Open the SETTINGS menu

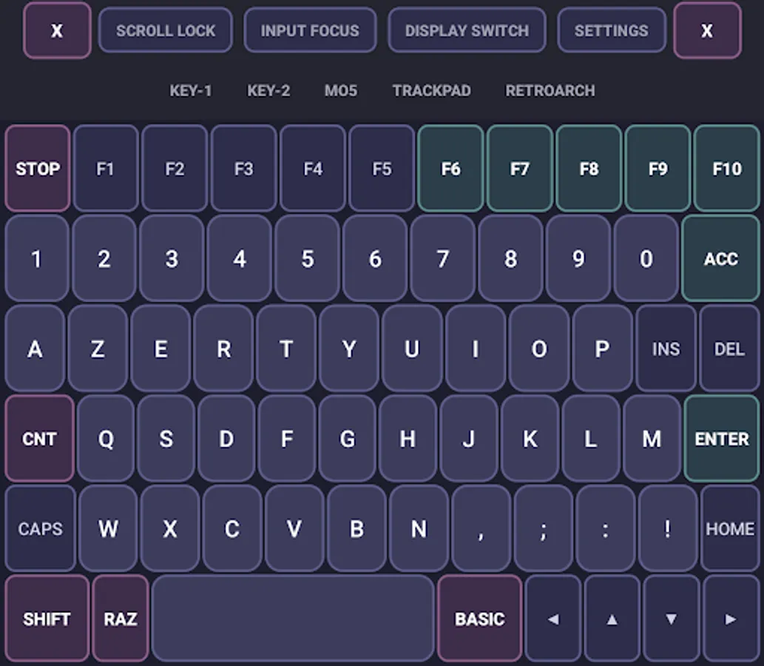pos(612,30)
